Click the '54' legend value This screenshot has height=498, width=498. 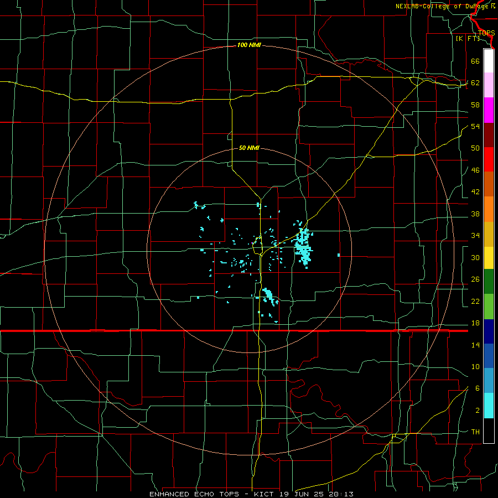coord(475,126)
